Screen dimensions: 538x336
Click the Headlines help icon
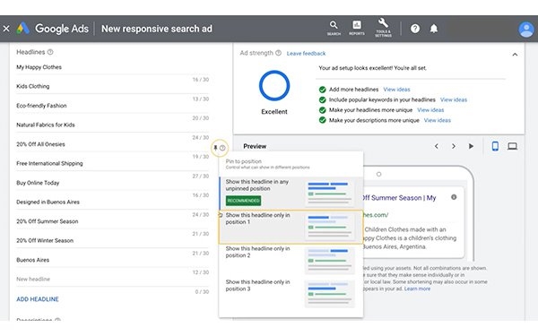tap(50, 52)
